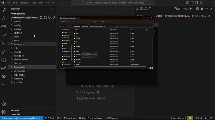Split the terminal
This screenshot has width=215, height=120.
(x=197, y=9)
